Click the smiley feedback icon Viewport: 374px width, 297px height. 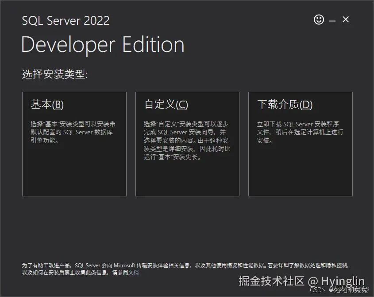319,20
